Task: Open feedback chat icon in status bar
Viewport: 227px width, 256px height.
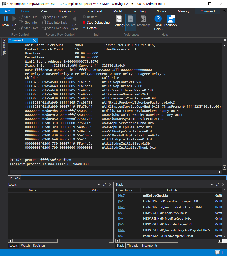Action: (217, 253)
